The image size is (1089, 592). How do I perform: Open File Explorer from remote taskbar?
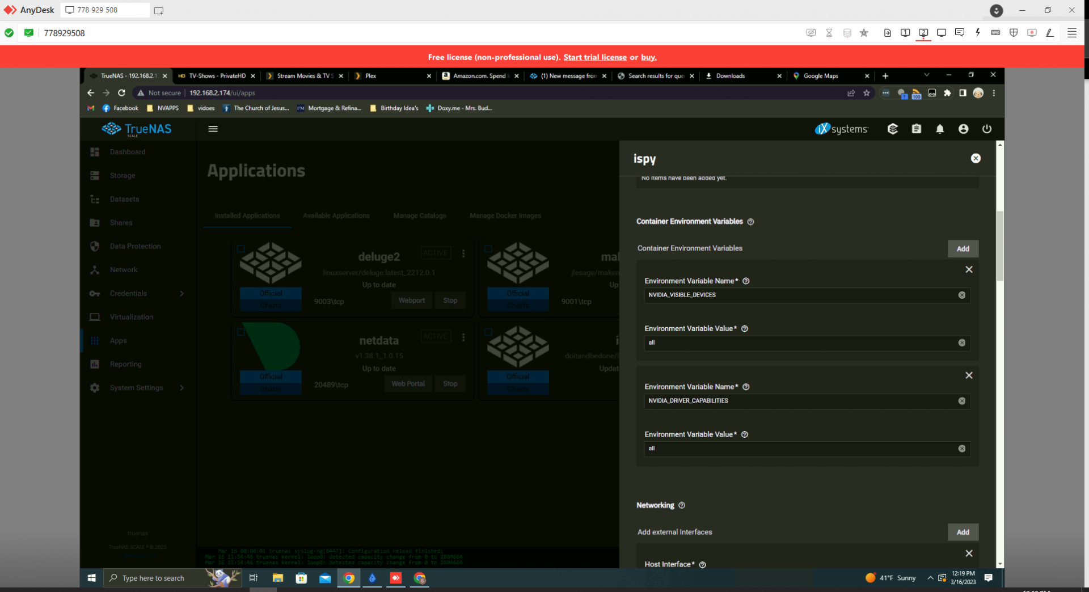click(x=277, y=578)
